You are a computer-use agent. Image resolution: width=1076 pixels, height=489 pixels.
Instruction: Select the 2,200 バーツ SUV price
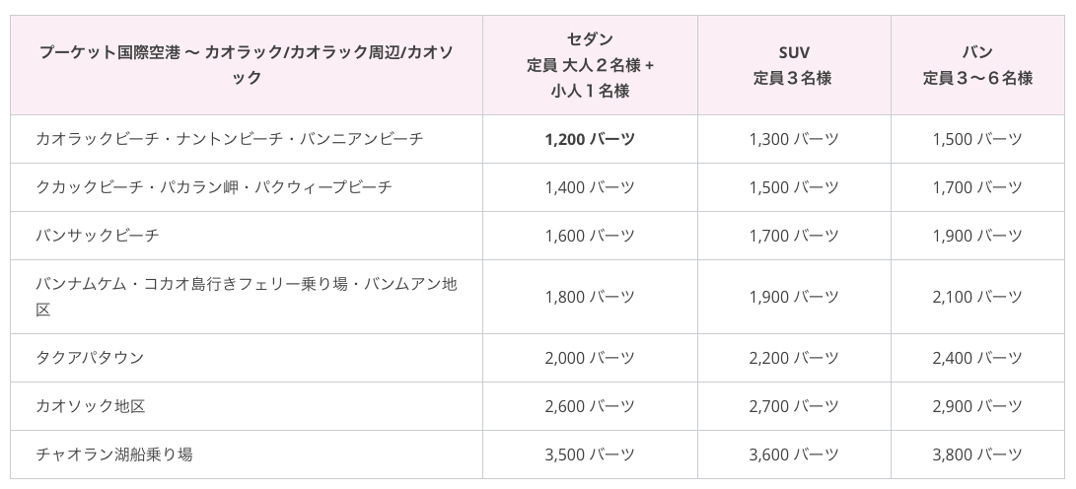click(x=794, y=358)
